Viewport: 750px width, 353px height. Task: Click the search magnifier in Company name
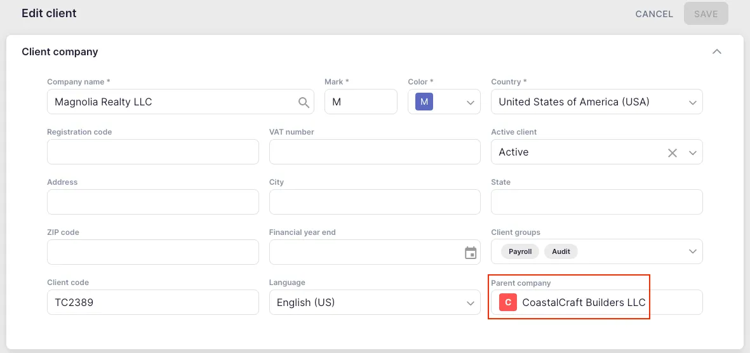point(304,102)
